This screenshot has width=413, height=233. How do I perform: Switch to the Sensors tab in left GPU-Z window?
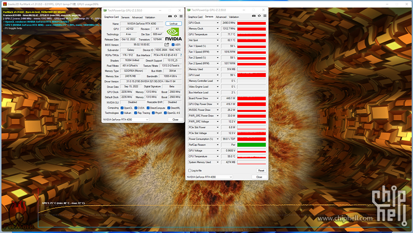[126, 17]
